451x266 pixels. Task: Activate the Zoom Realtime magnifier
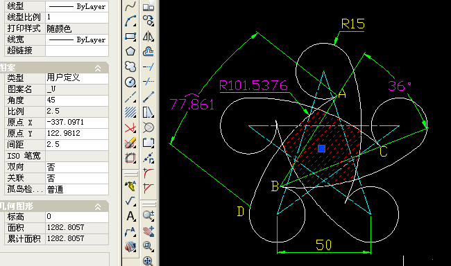point(148,216)
